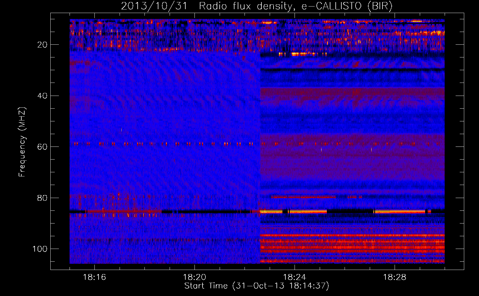Click the 18:20 time tick label

click(x=195, y=277)
